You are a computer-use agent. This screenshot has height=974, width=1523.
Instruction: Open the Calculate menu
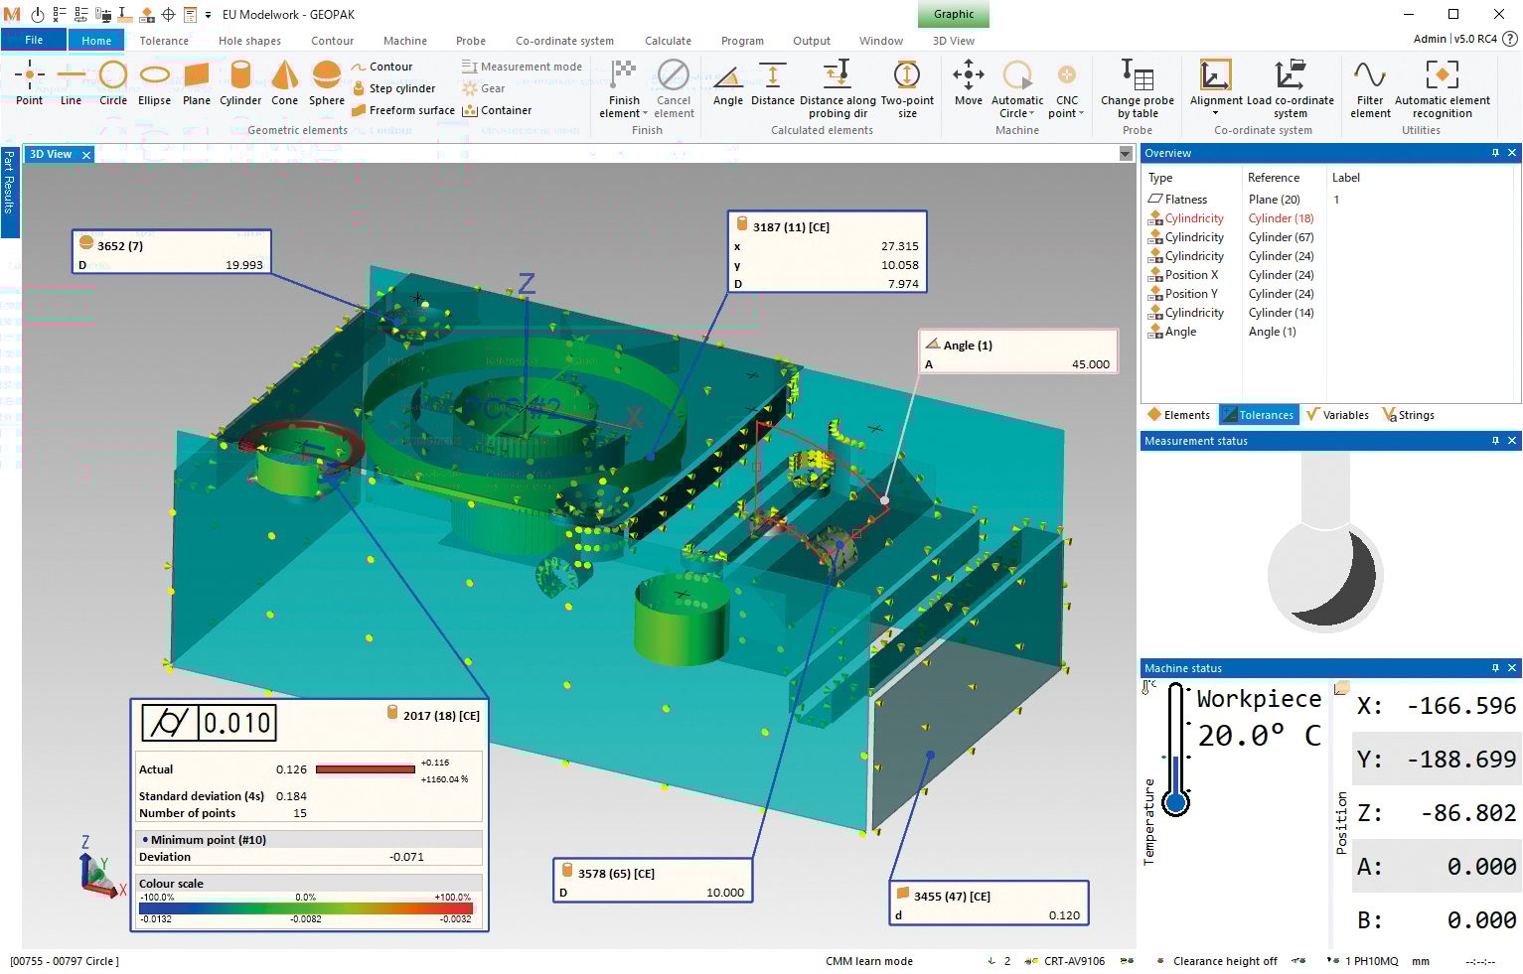point(668,41)
